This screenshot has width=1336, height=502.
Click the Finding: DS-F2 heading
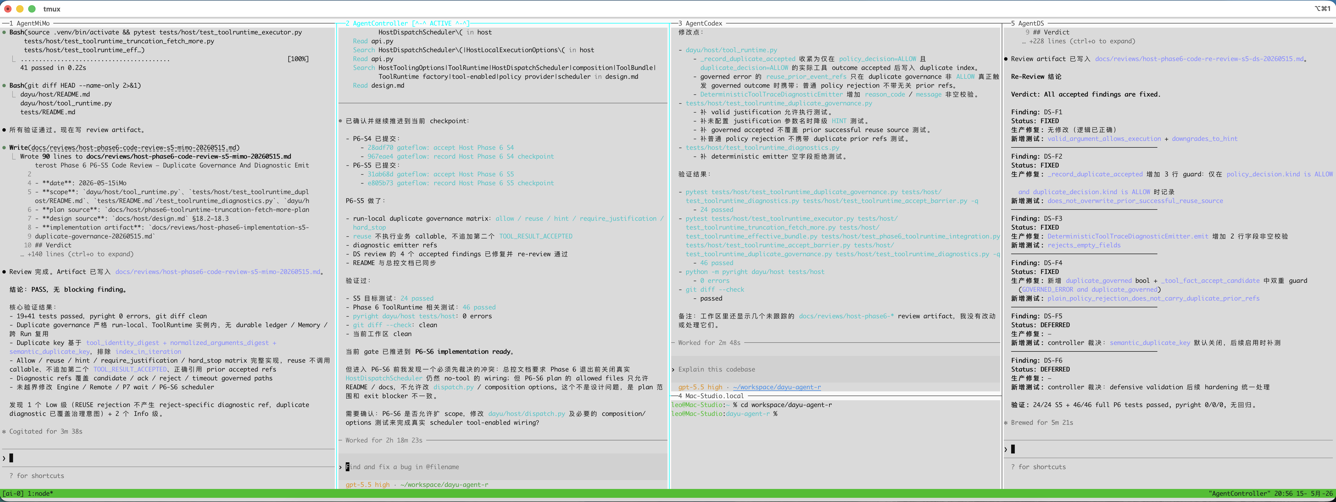(x=1036, y=157)
